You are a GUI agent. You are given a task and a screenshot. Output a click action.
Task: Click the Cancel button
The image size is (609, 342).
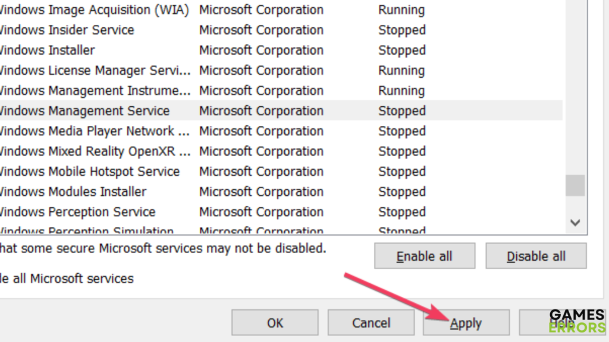(371, 323)
